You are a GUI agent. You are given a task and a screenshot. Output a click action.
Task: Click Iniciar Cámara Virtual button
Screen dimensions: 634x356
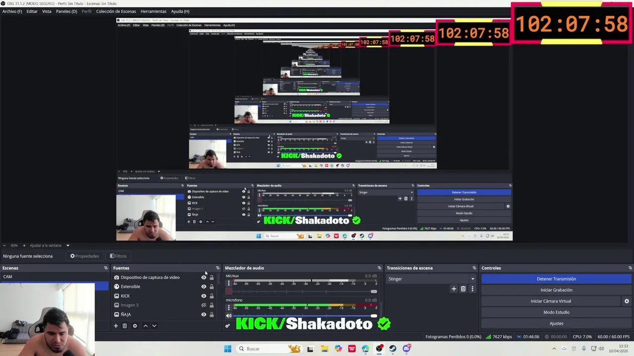[551, 301]
